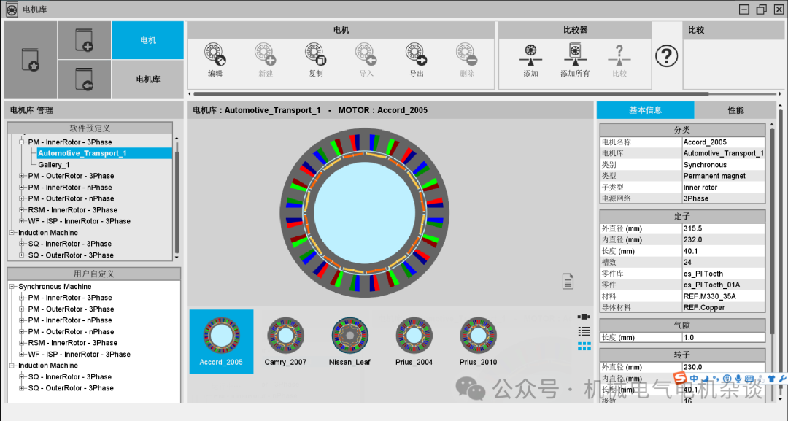Collapse user-defined Synchronous Machine node

12,286
